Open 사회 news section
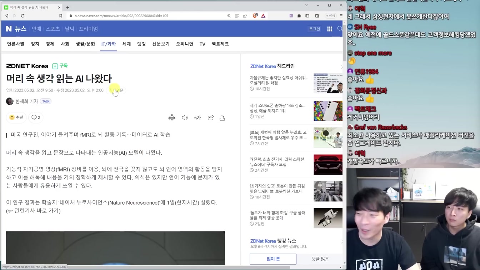The height and width of the screenshot is (270, 480). tap(65, 44)
